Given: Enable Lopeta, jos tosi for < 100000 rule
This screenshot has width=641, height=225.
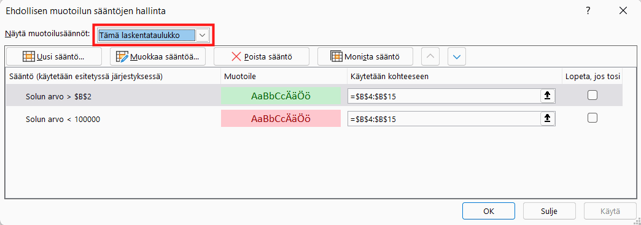Looking at the screenshot, I should coord(592,118).
